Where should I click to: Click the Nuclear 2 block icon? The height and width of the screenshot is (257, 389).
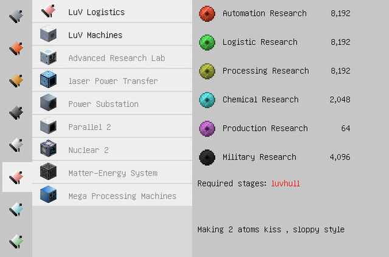49,150
